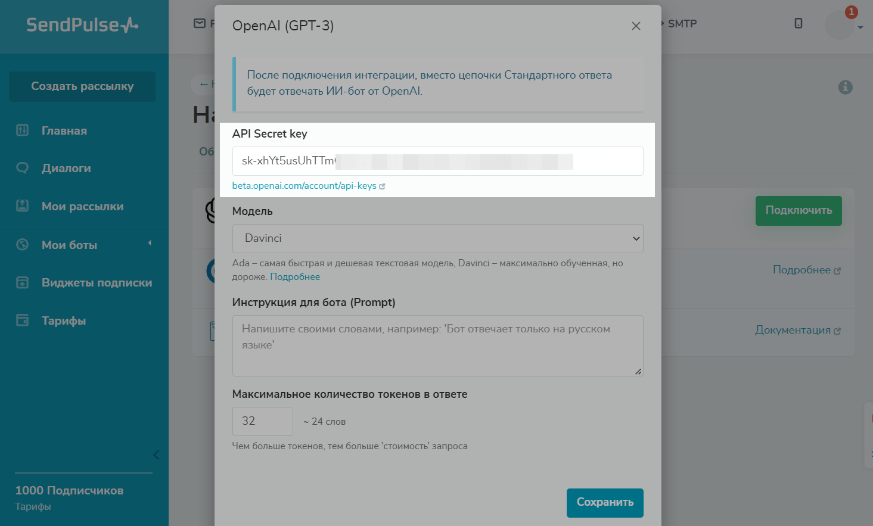Click the Главная home icon in sidebar

(22, 130)
